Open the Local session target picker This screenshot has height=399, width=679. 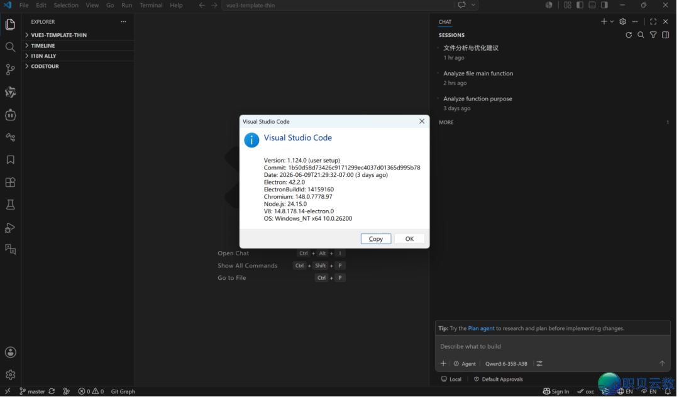pos(453,380)
